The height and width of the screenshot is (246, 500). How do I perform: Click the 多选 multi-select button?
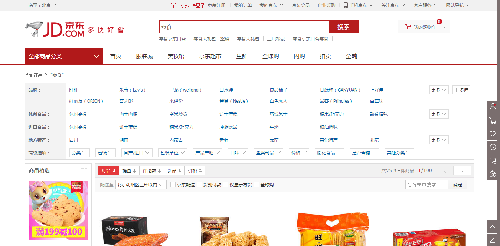(x=461, y=90)
